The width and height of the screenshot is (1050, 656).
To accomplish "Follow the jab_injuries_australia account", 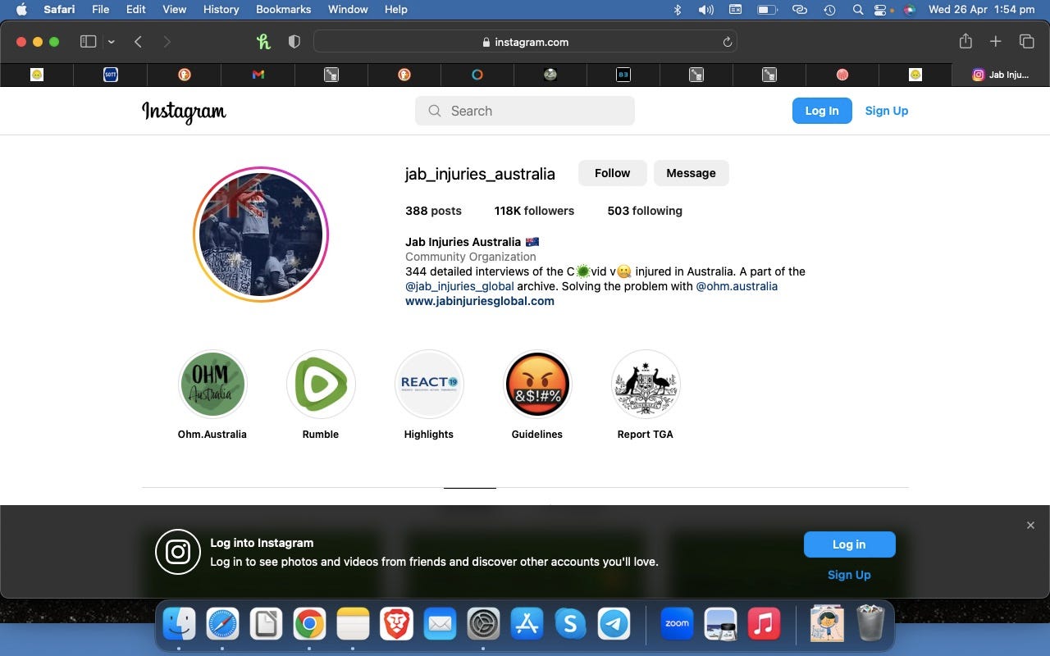I will (x=612, y=173).
